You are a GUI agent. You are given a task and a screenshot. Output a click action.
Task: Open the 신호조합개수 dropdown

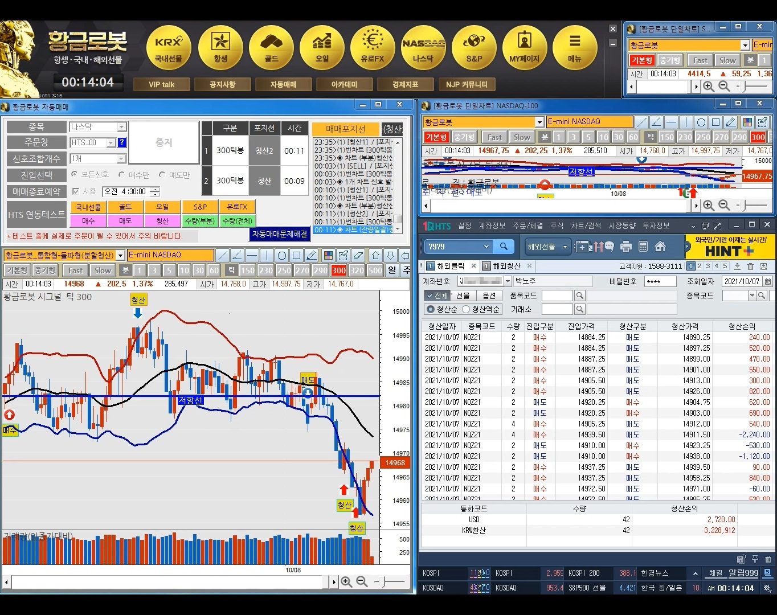pyautogui.click(x=121, y=158)
